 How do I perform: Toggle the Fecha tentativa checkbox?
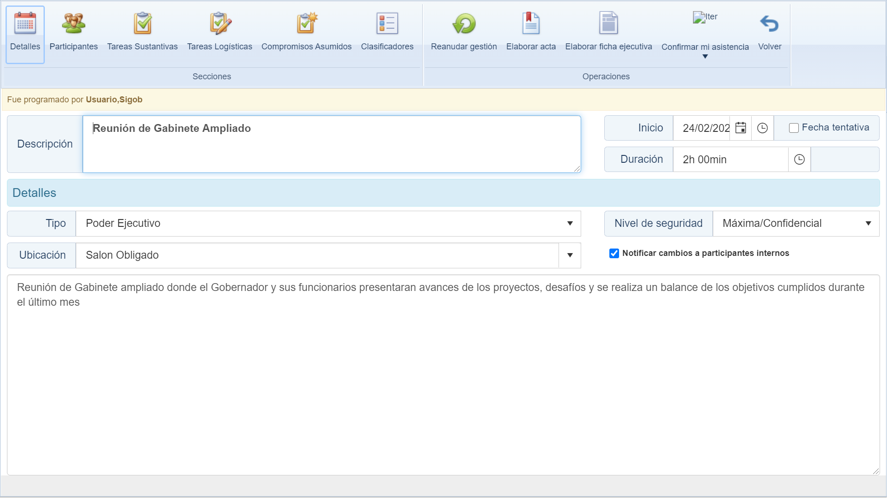pos(794,128)
